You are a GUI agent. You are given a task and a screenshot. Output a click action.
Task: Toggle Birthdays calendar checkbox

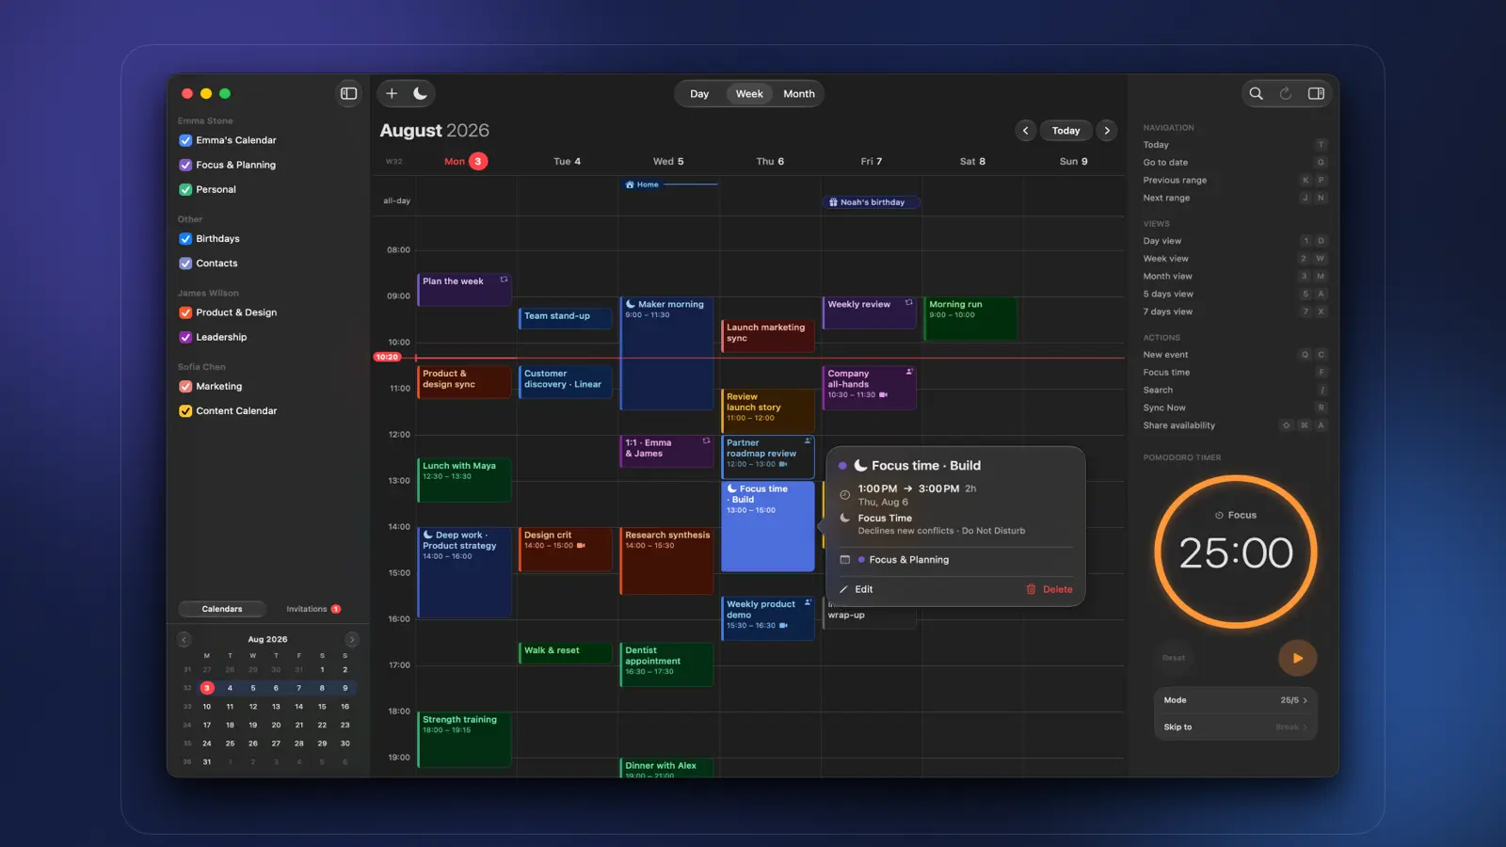click(185, 239)
